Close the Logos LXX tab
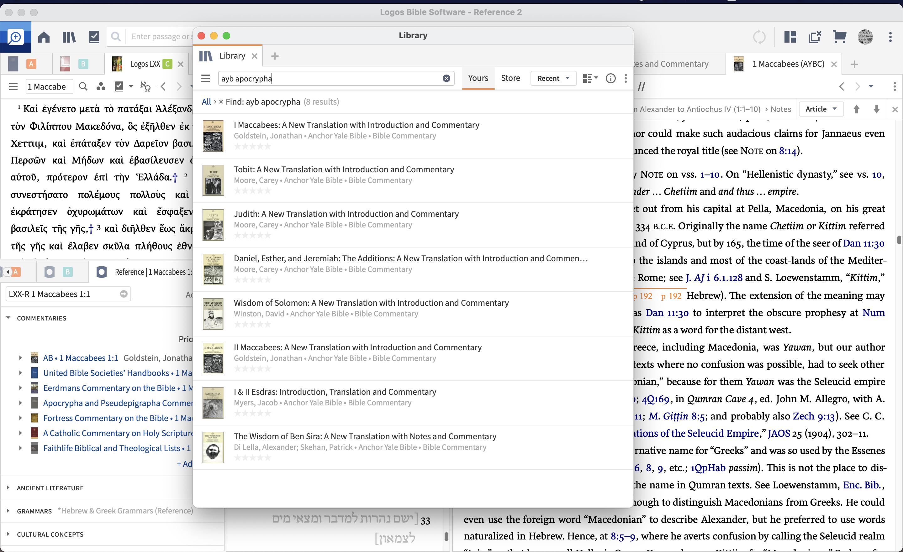This screenshot has height=552, width=903. pos(181,64)
